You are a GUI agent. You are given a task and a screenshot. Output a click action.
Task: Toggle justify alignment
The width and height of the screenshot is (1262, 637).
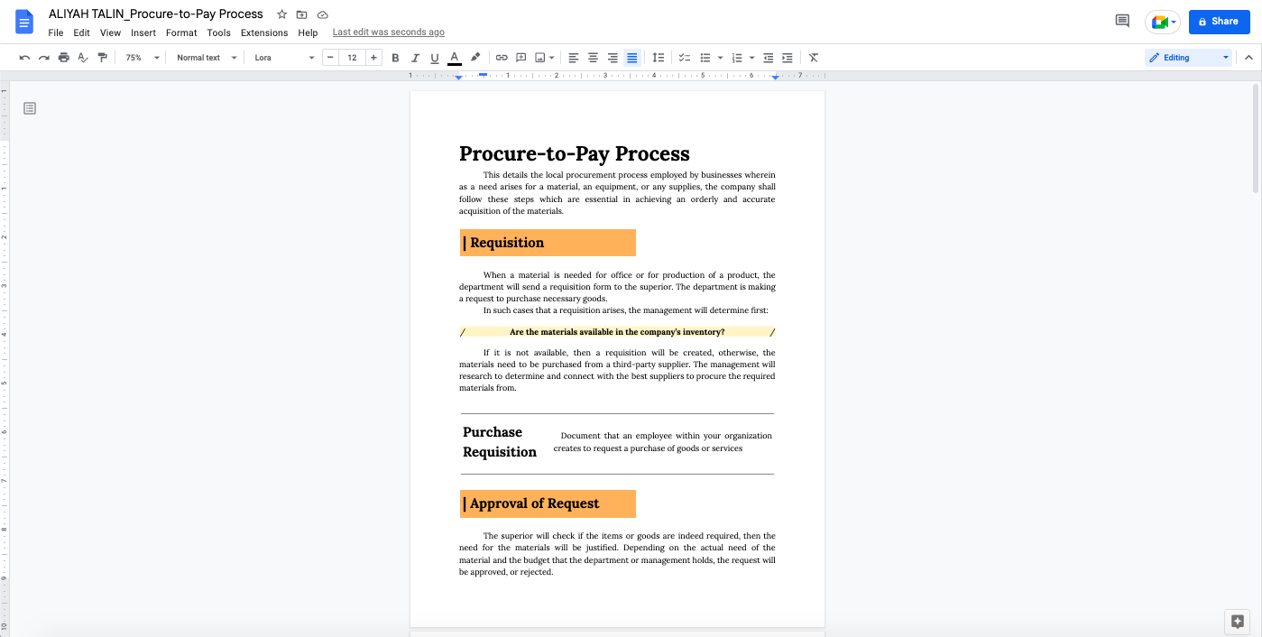(x=632, y=58)
